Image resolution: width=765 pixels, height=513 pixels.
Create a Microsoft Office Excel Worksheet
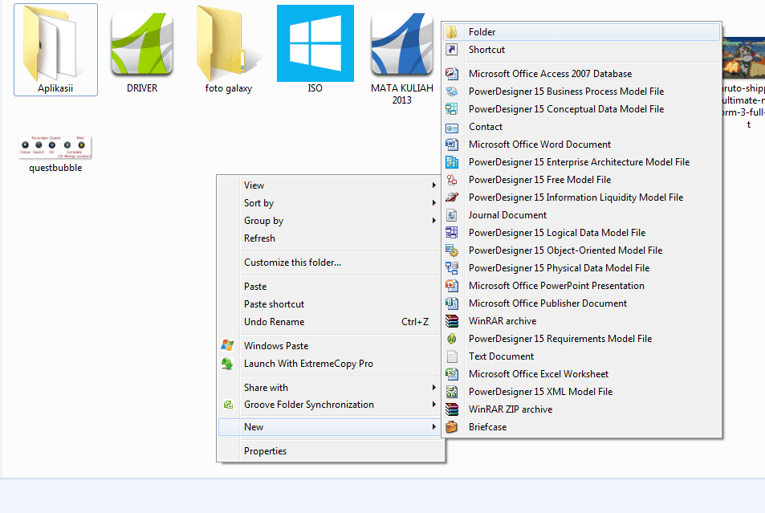tap(581, 374)
